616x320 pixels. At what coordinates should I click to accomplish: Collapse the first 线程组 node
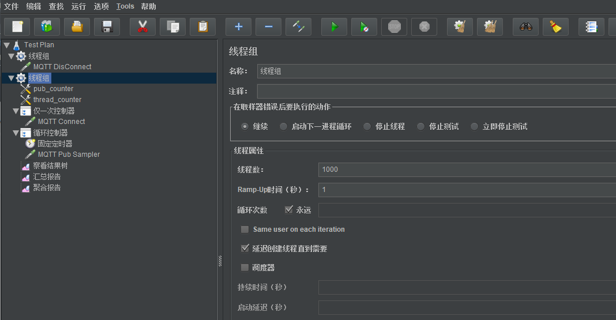(x=12, y=56)
